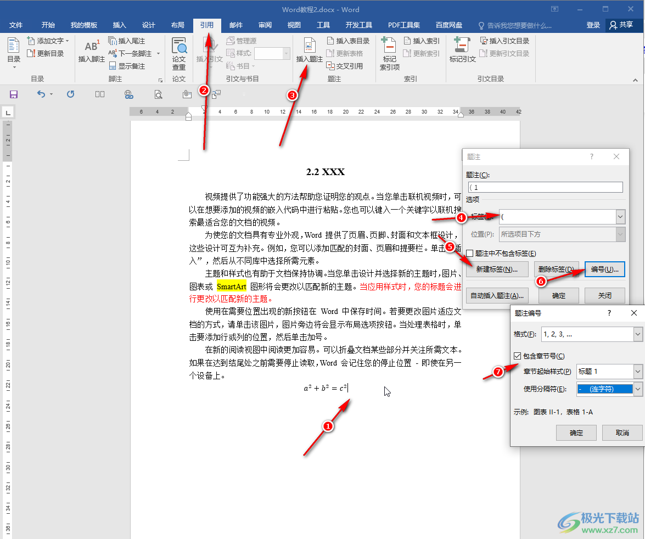Click 关闭 in the Caption dialog
Image resolution: width=645 pixels, height=539 pixels.
point(605,295)
